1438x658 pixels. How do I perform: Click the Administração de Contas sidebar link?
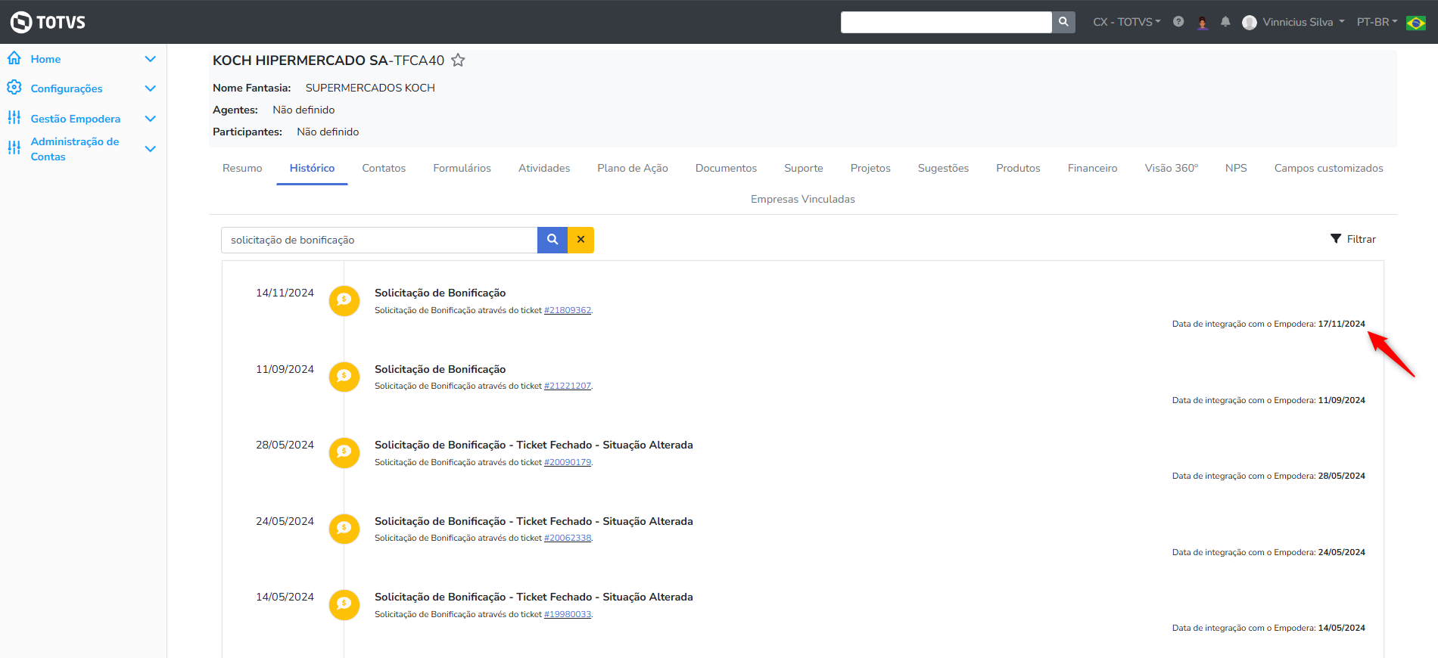75,149
